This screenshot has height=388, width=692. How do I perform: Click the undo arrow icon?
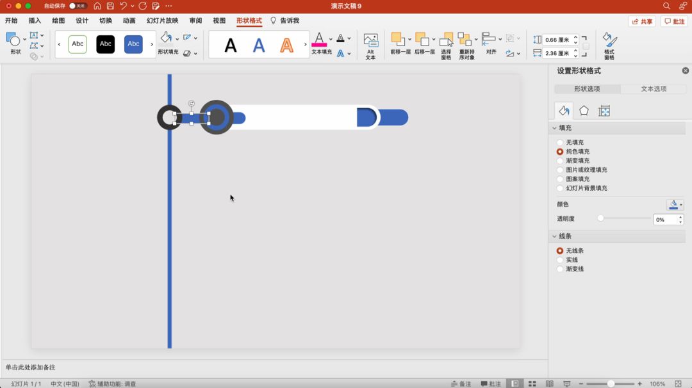[123, 6]
